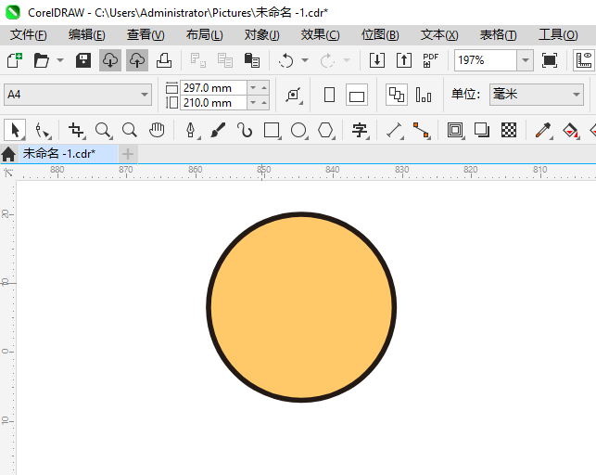Select the Drop Shadow tool
The height and width of the screenshot is (475, 596).
pos(482,130)
